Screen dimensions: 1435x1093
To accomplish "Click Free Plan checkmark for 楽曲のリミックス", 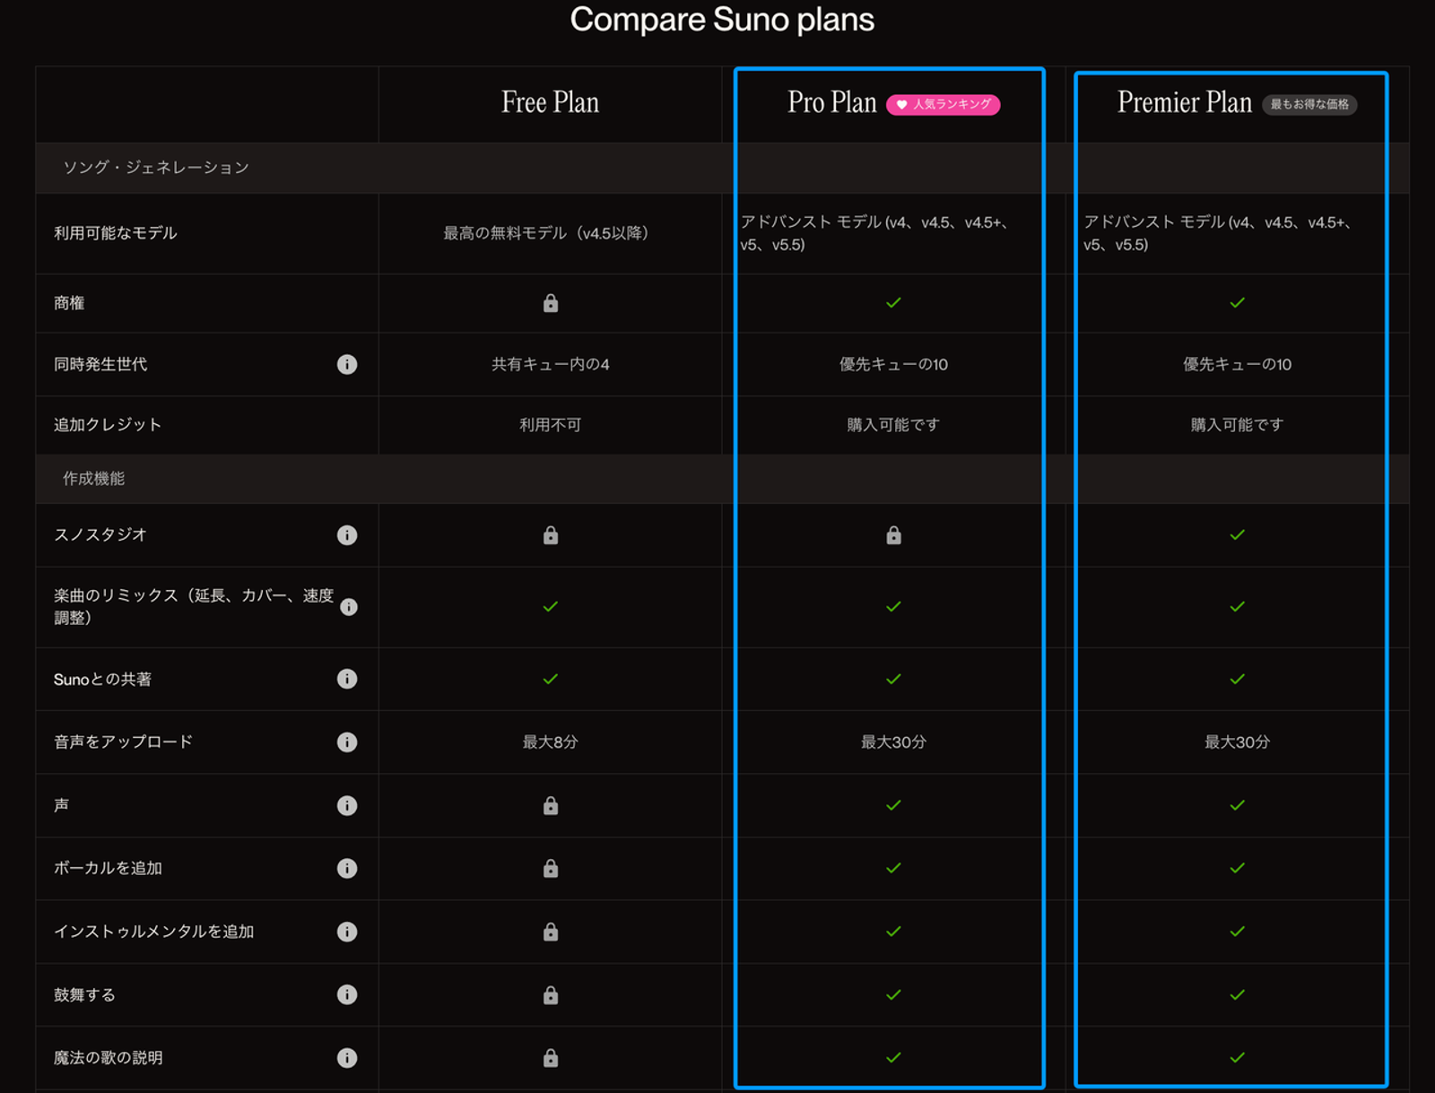I will 551,607.
